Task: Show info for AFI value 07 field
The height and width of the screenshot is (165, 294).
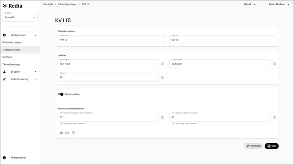Action: pos(162,117)
